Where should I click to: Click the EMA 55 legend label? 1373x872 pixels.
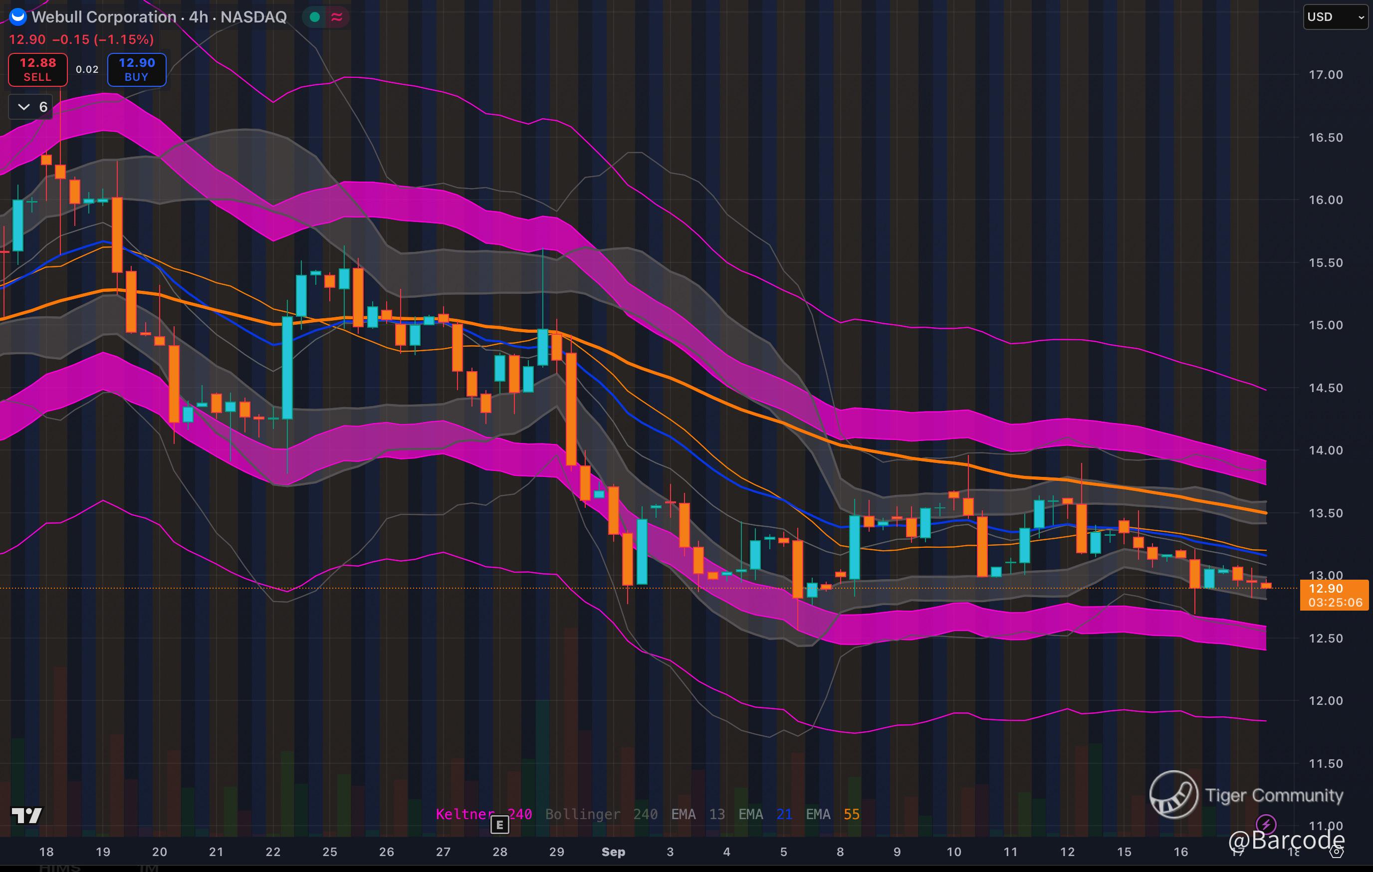point(833,814)
